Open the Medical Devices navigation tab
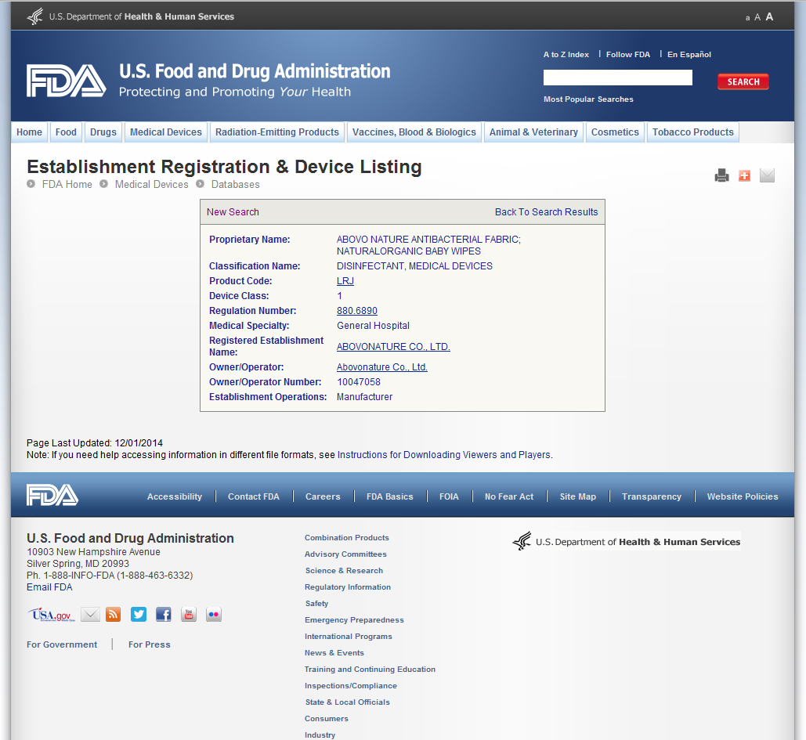 [x=166, y=132]
